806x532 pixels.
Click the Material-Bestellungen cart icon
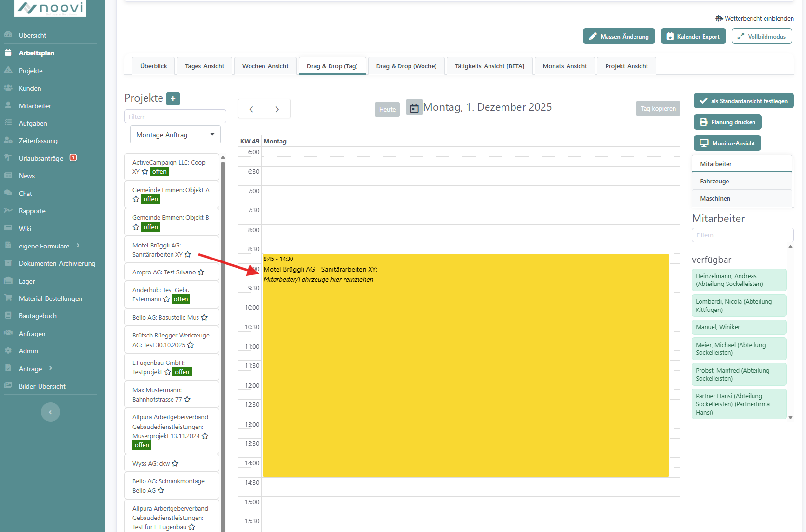8,298
